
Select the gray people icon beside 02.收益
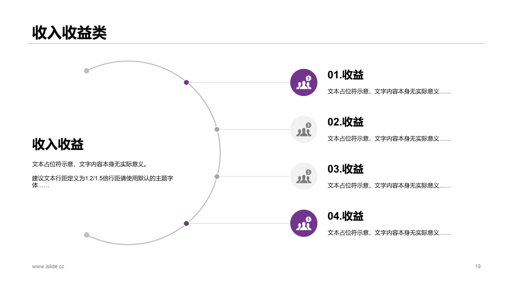[x=304, y=129]
